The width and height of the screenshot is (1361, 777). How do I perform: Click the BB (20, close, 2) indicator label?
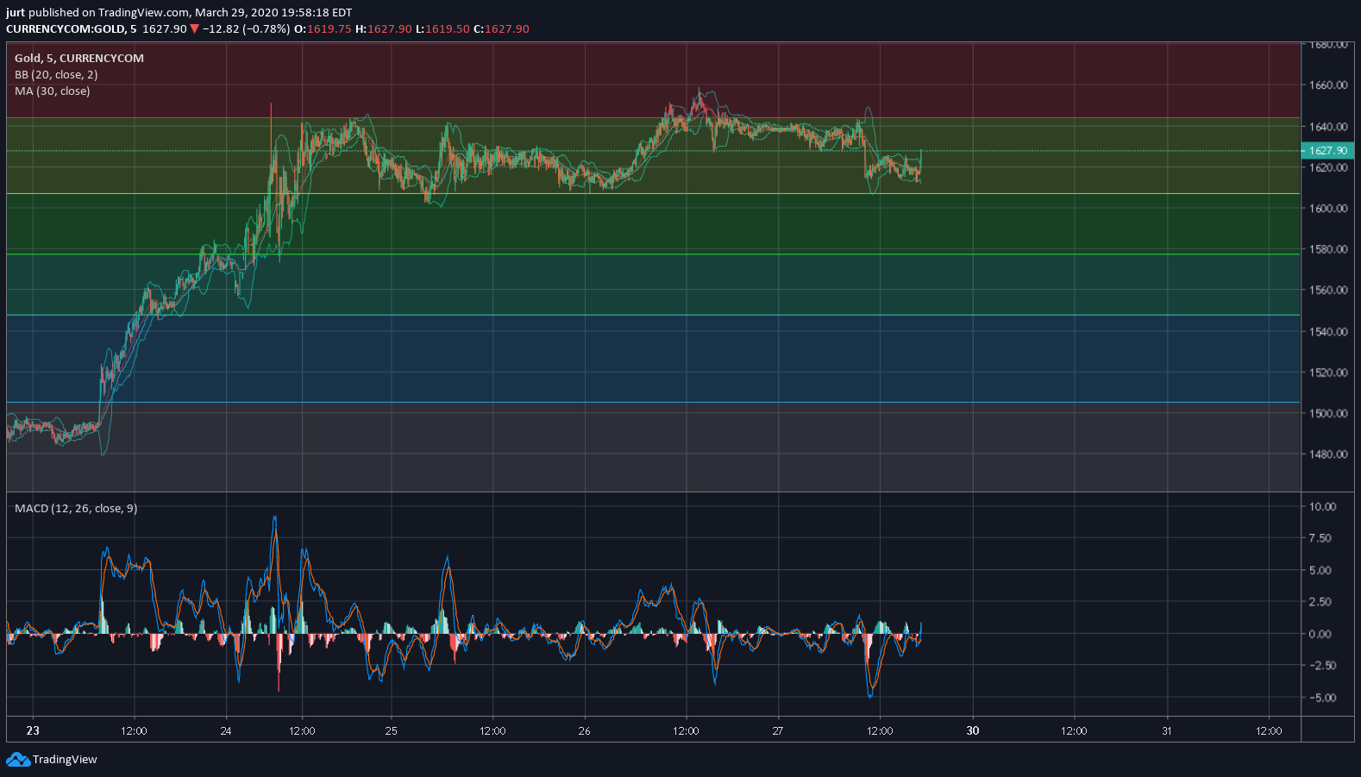(x=56, y=74)
